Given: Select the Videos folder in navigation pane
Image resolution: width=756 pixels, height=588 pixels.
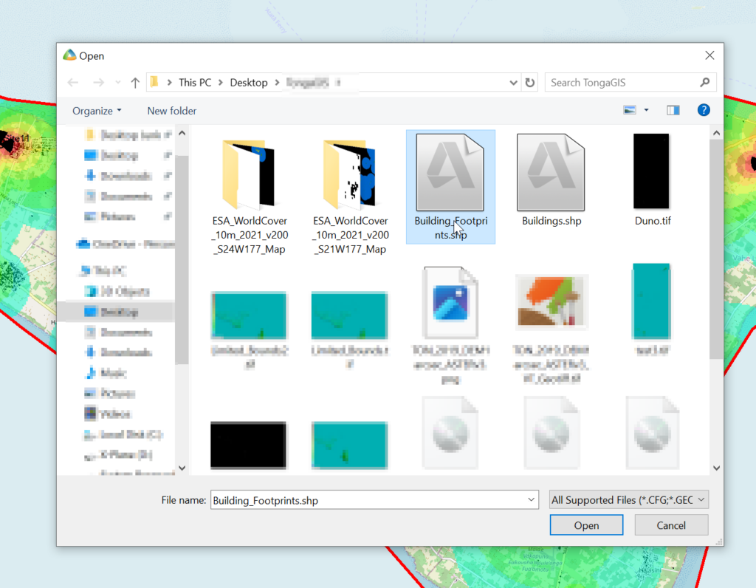Looking at the screenshot, I should click(108, 414).
